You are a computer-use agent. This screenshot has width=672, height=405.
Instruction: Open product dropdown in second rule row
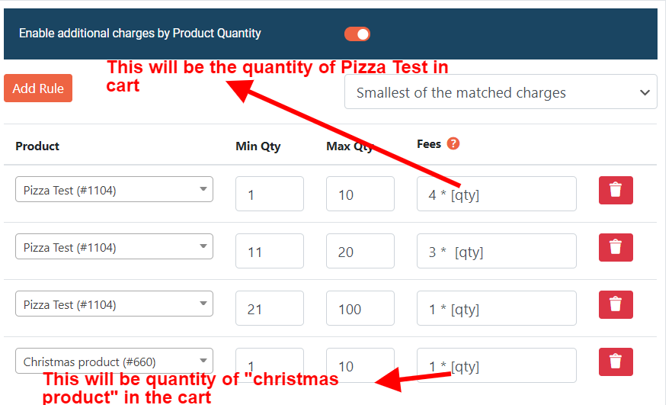coord(114,247)
